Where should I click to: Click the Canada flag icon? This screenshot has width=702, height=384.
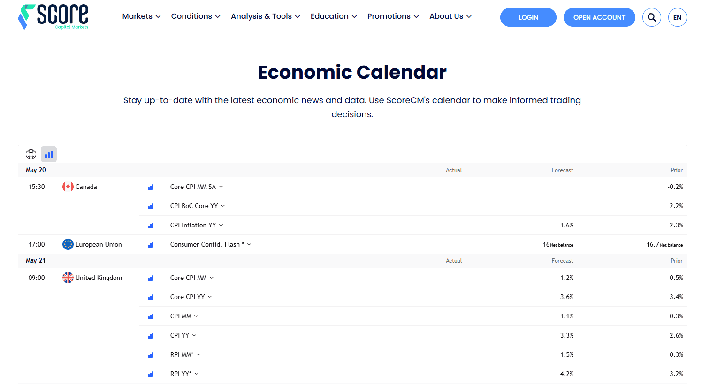click(68, 187)
